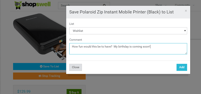Click the plus icon on Save To List
This screenshot has height=94, width=201.
tap(41, 66)
